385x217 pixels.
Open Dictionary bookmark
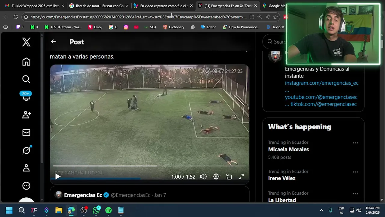click(x=174, y=27)
